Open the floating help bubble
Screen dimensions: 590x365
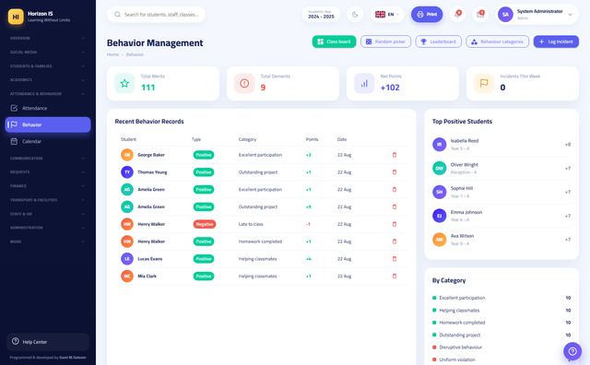[572, 351]
